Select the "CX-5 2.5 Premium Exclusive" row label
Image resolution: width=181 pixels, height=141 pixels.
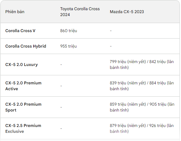[x=23, y=128]
